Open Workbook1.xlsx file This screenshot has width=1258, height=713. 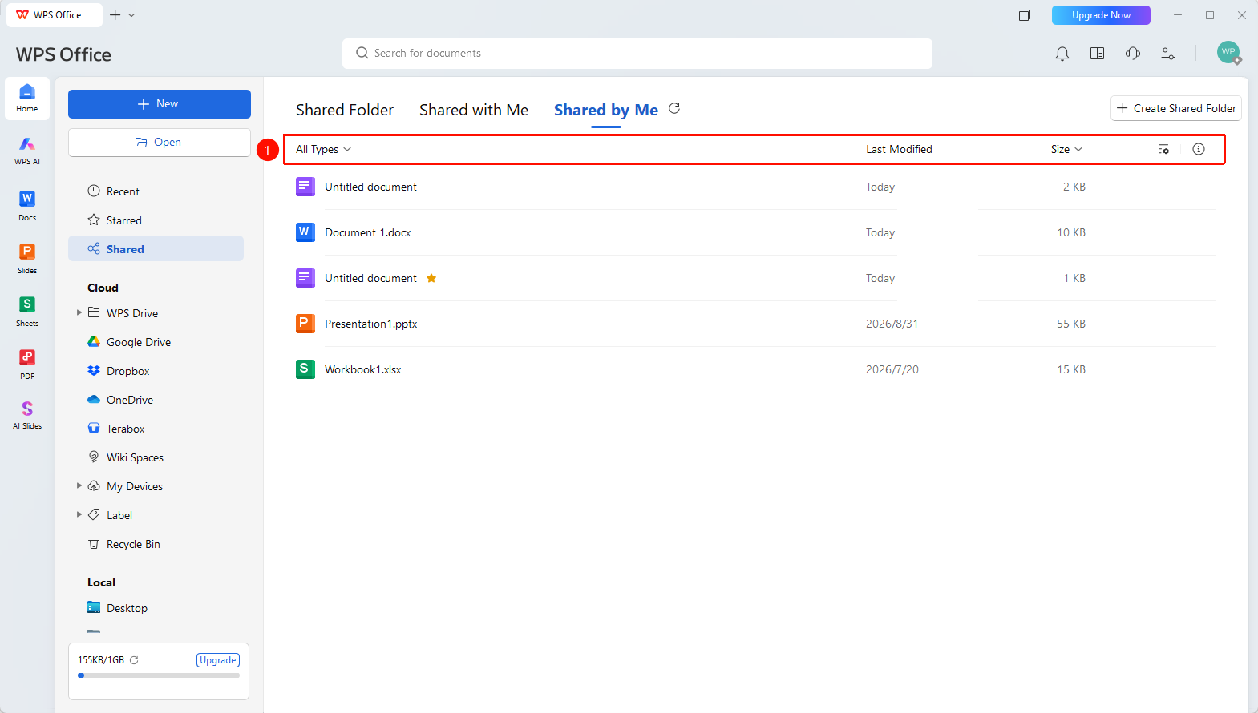[363, 369]
